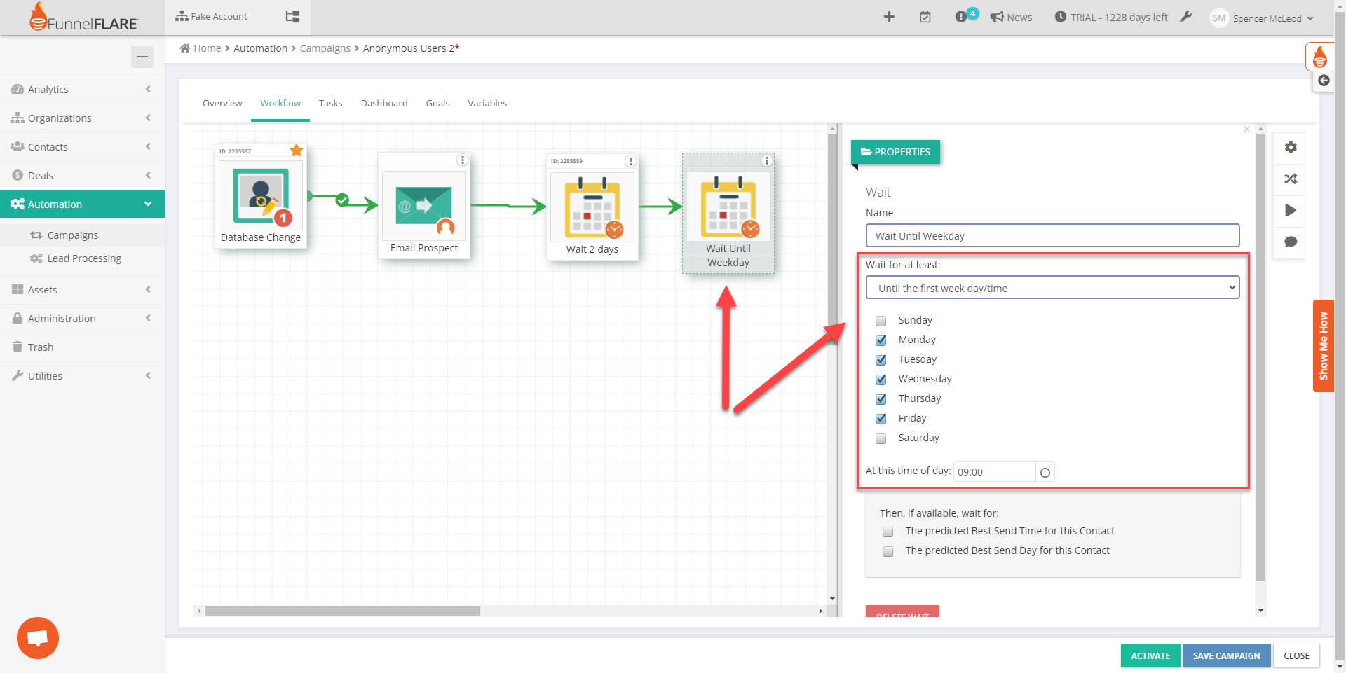
Task: Switch to the Dashboard tab
Action: click(384, 103)
